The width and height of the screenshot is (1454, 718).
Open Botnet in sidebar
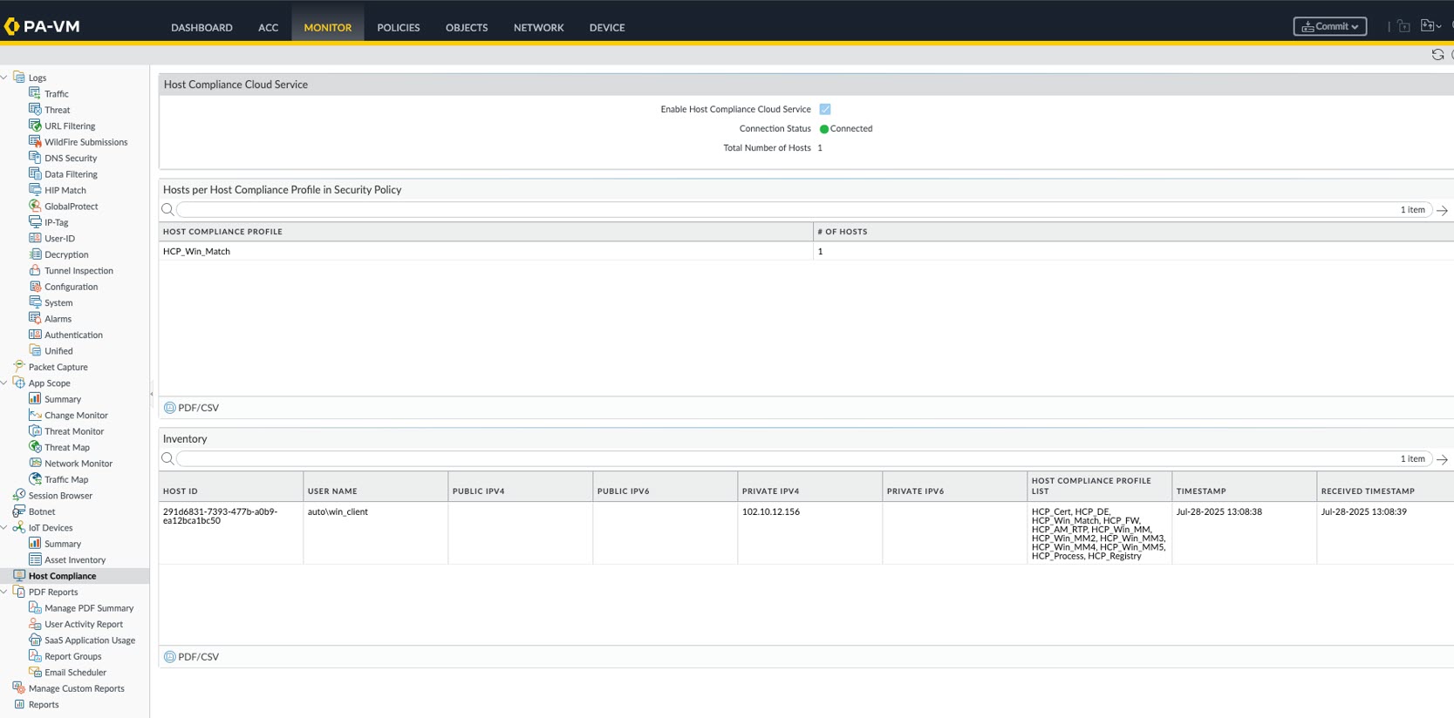(x=41, y=511)
